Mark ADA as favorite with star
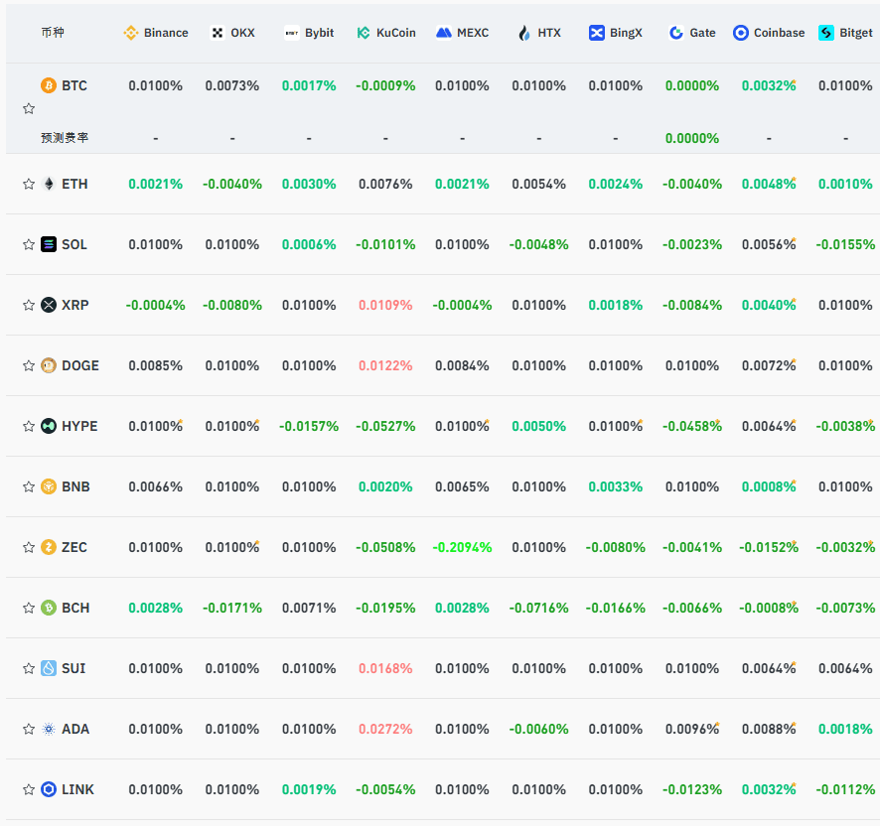Viewport: 880px width, 826px height. tap(29, 730)
